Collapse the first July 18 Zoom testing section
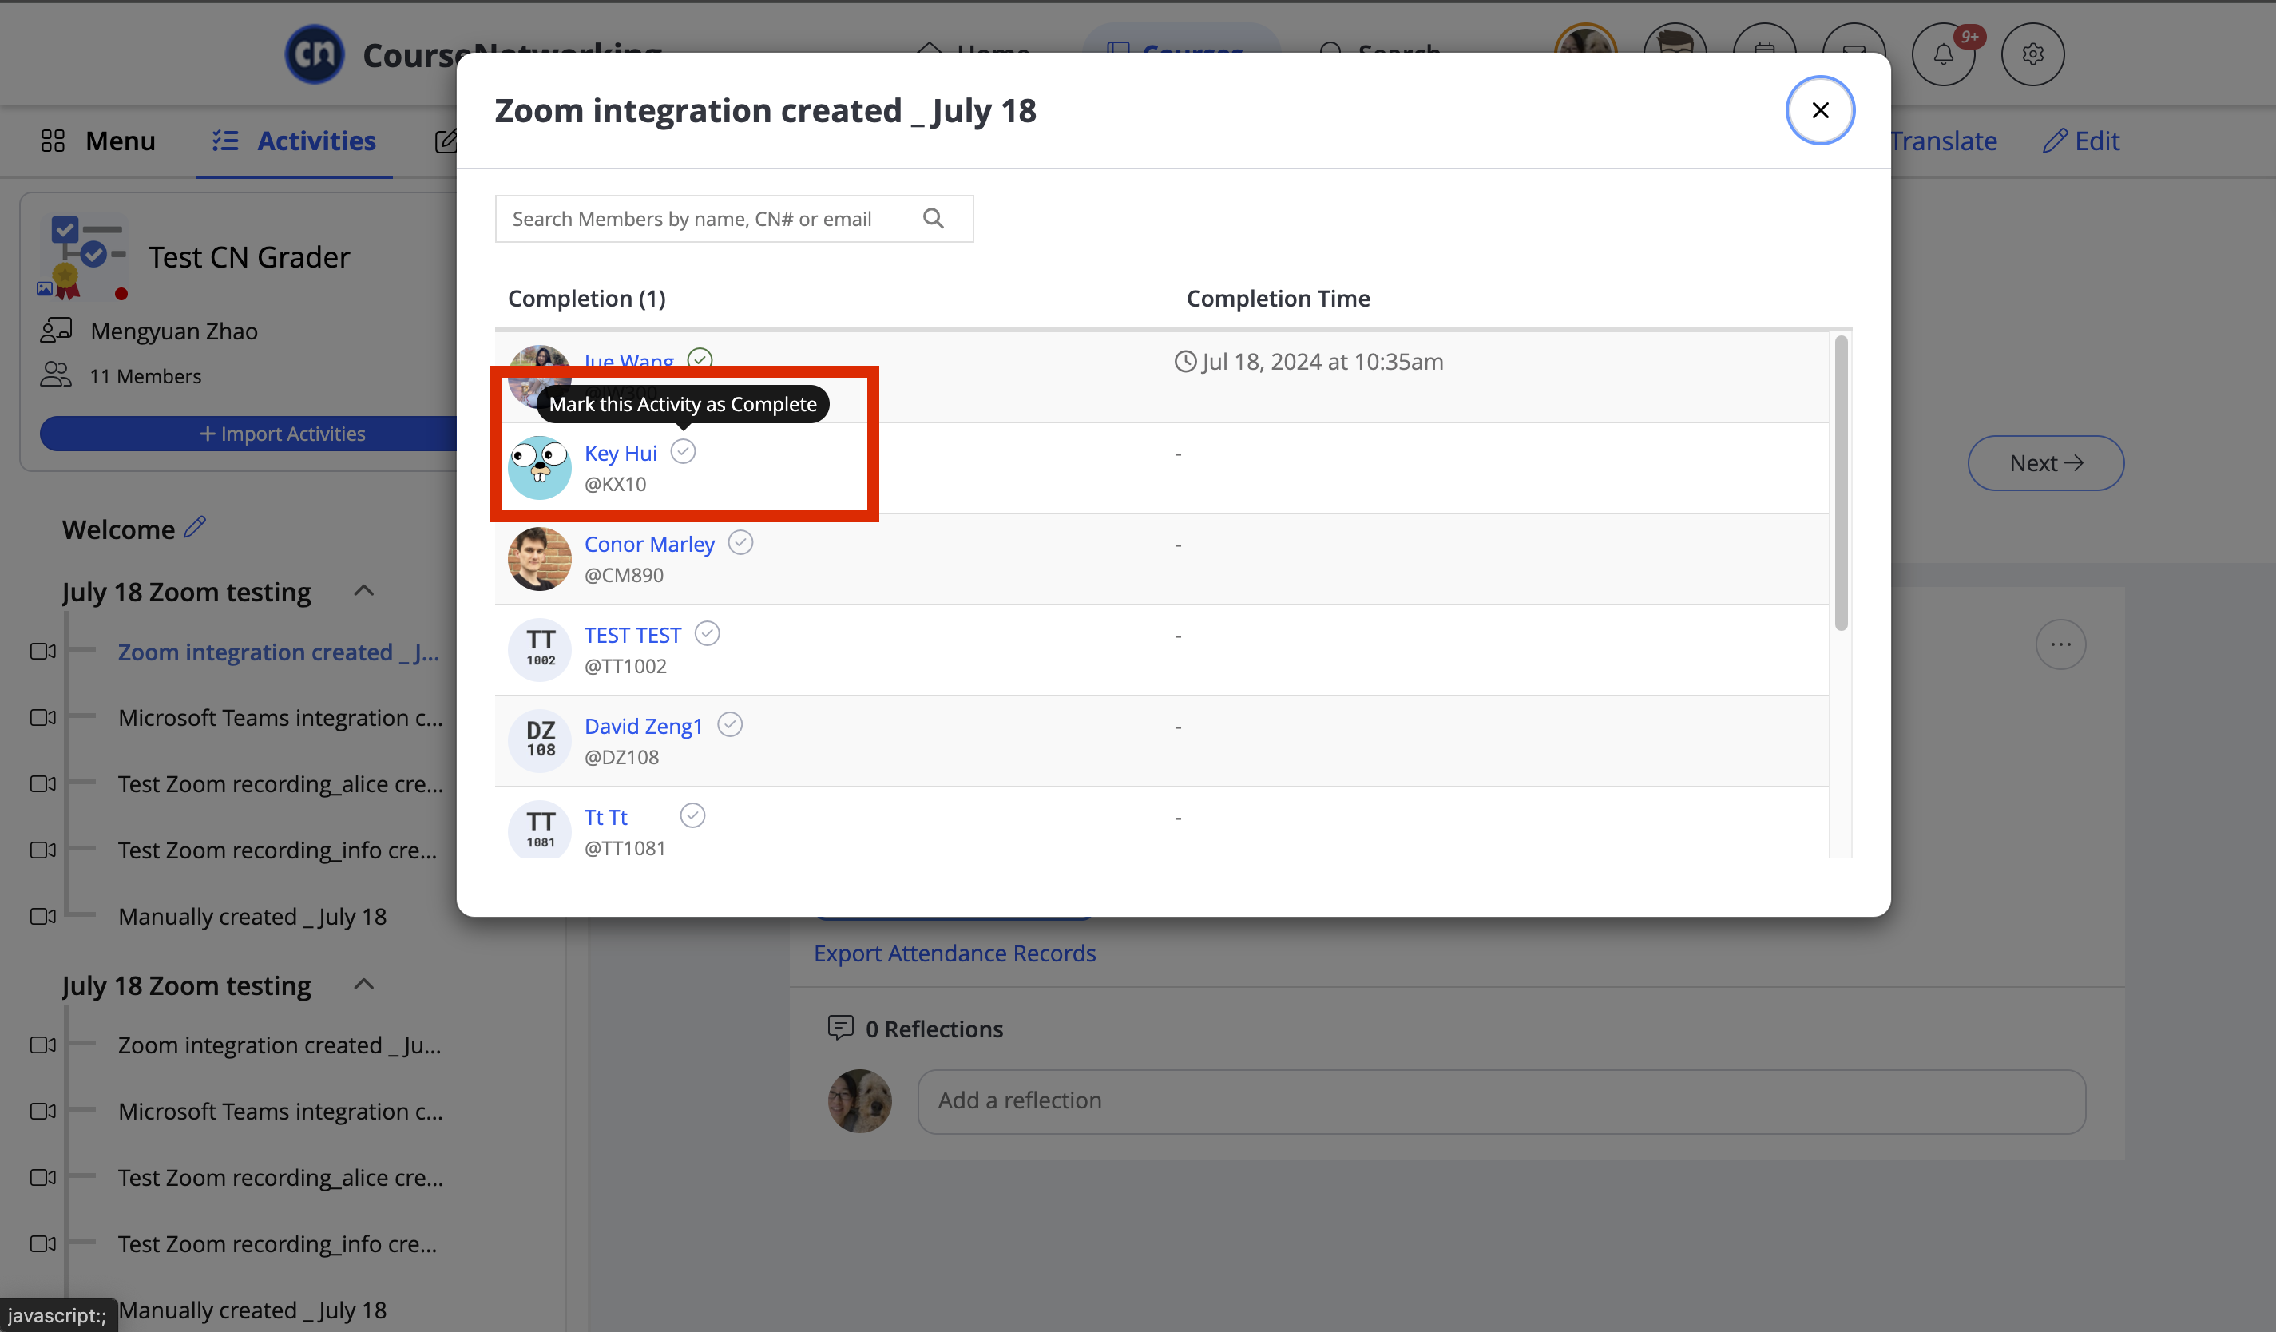 pos(363,591)
